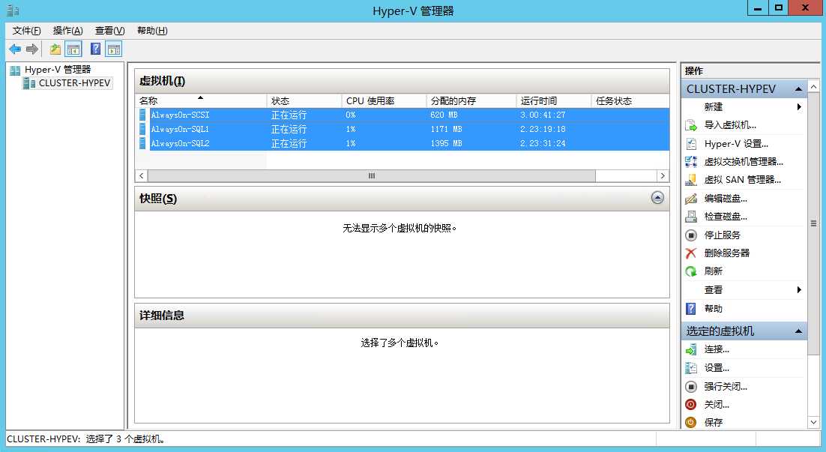Click the 帮助 question mark icon in actions
The width and height of the screenshot is (826, 452).
click(690, 309)
